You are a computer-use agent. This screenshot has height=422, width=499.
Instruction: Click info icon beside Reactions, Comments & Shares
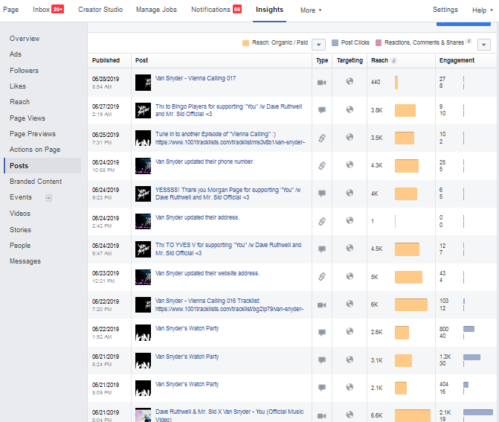click(469, 41)
